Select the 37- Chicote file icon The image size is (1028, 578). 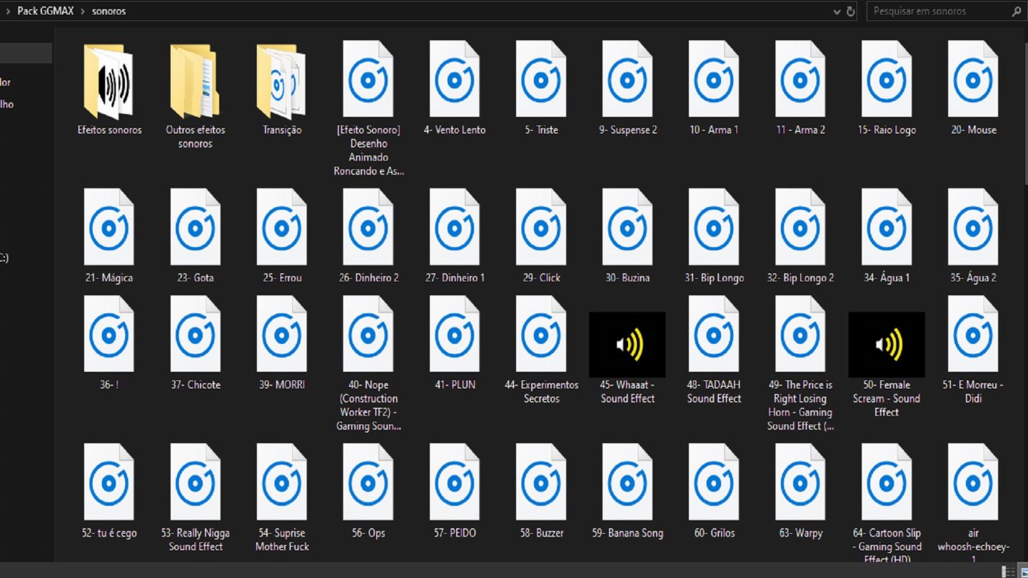[195, 334]
